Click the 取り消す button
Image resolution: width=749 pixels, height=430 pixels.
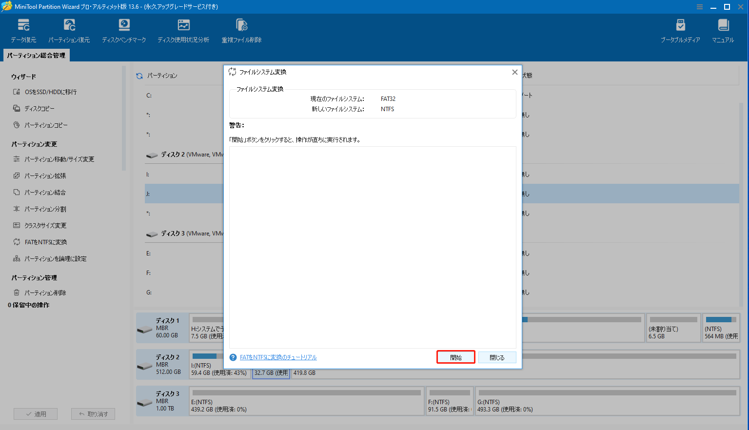coord(93,414)
